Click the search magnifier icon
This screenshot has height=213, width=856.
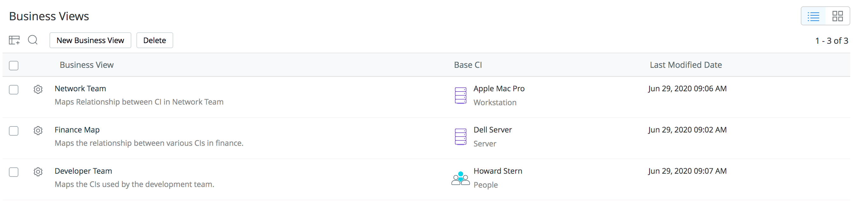[x=33, y=40]
